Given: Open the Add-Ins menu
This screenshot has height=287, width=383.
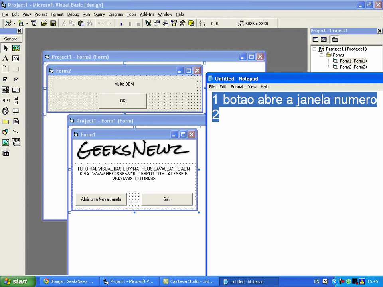Looking at the screenshot, I should [147, 14].
